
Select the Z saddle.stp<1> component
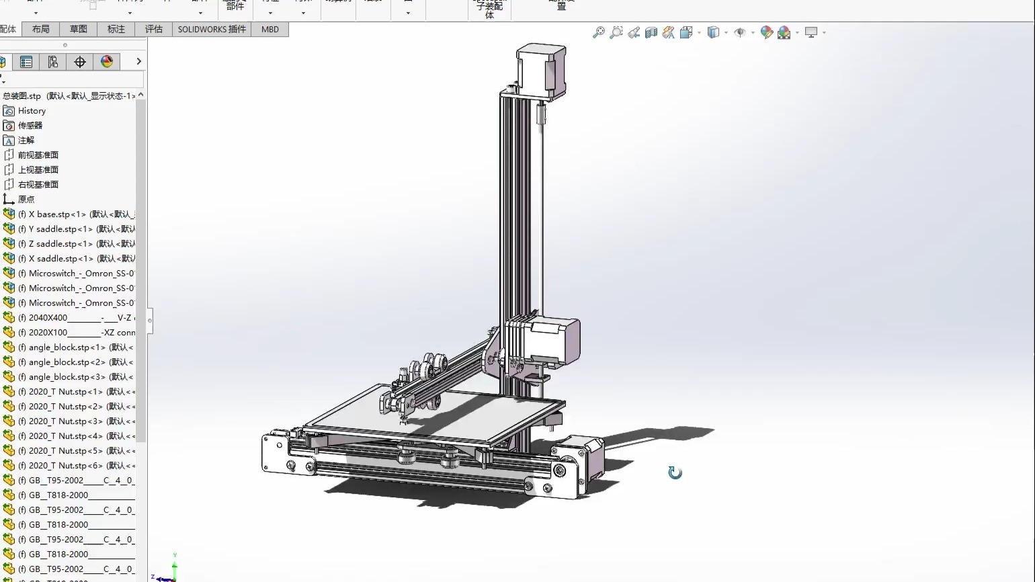point(68,244)
